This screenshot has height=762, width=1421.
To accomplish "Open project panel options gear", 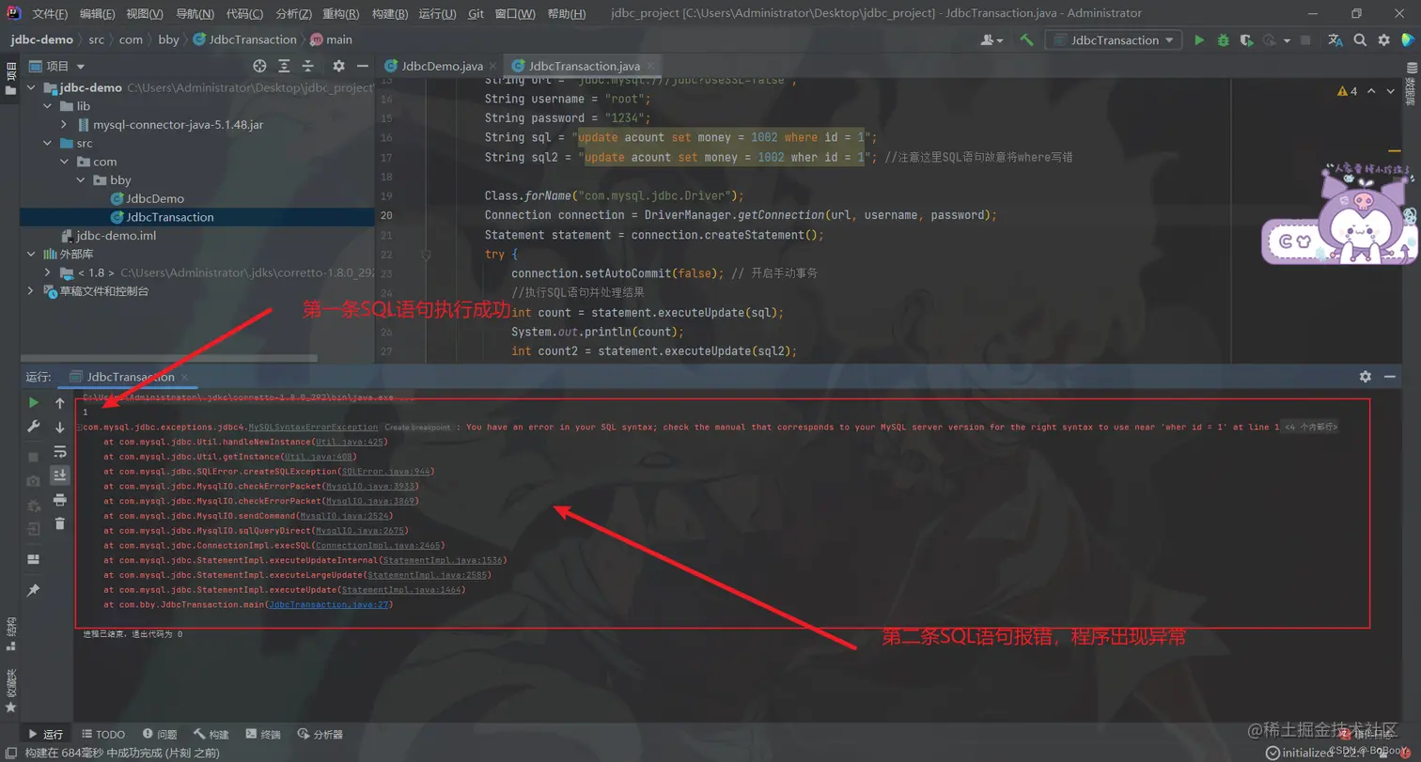I will 338,66.
